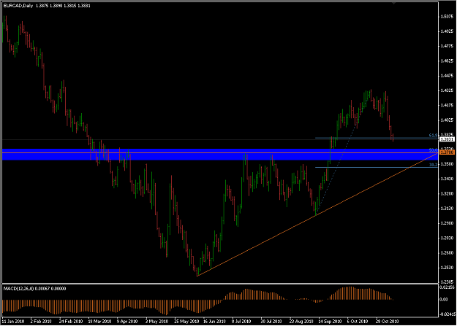Click the 1.4175 price axis label

447,105
